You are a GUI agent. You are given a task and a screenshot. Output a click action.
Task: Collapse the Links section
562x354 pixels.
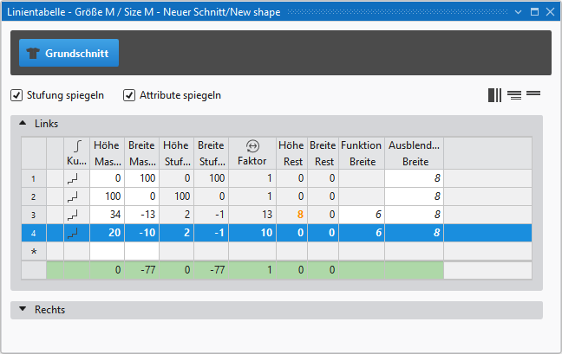pos(23,124)
